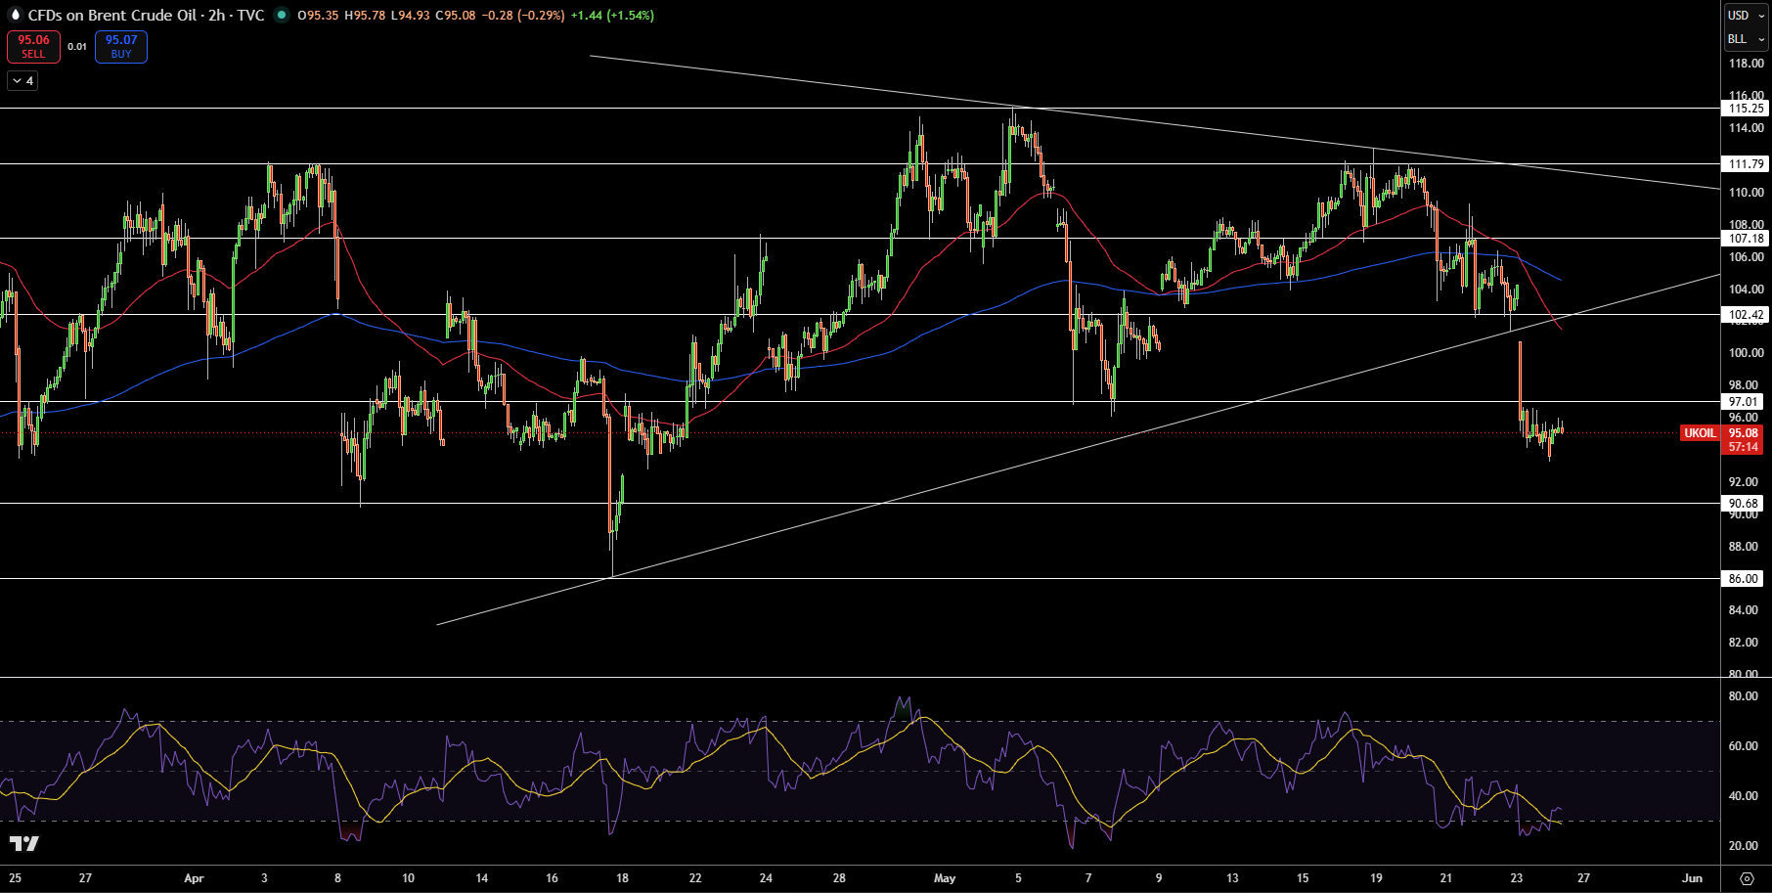1772x893 pixels.
Task: Click the Brent Crude Oil symbol drop icon
Action: pos(15,15)
